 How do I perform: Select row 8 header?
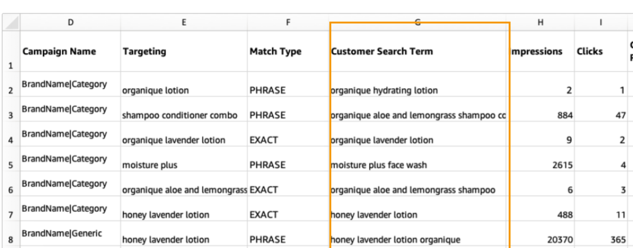10,239
